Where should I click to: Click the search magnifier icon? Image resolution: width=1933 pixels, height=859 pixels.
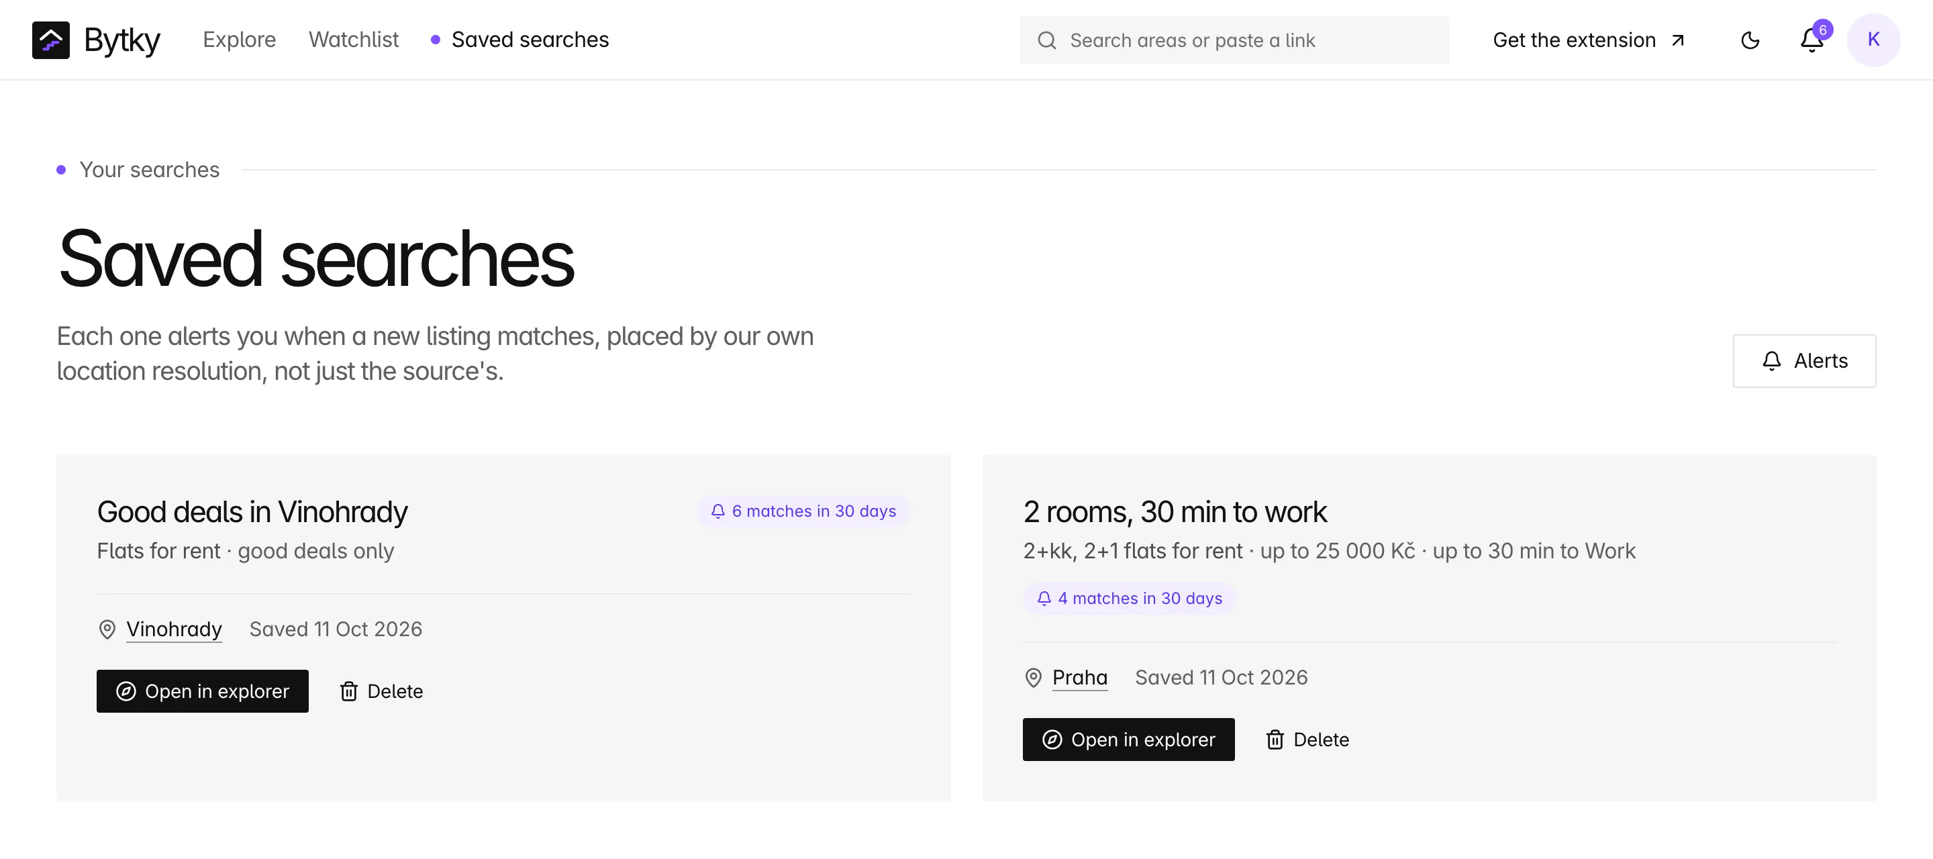[1046, 40]
